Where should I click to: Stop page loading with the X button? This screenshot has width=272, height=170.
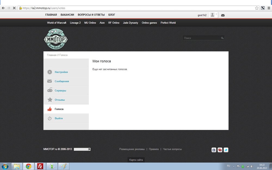(14, 8)
